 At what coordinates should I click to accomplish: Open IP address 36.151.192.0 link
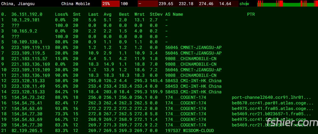[x=27, y=14]
